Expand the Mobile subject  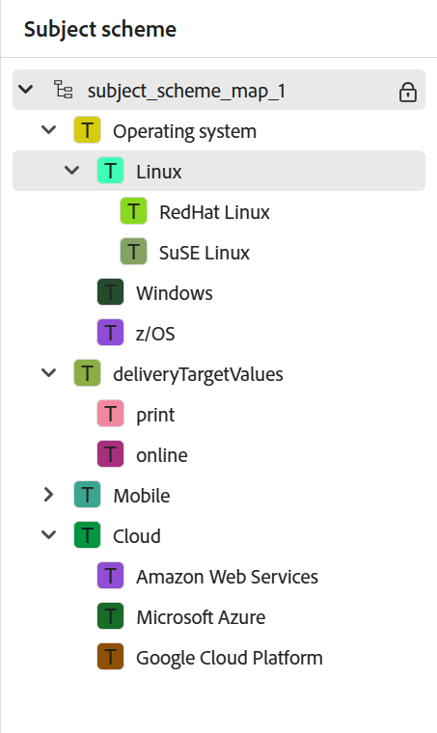(x=48, y=495)
